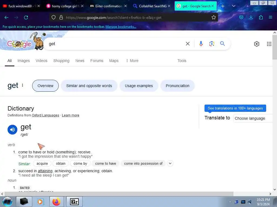Screen dimensions: 277x207
Task: Open the extensions puzzle icon
Action: (x=261, y=17)
